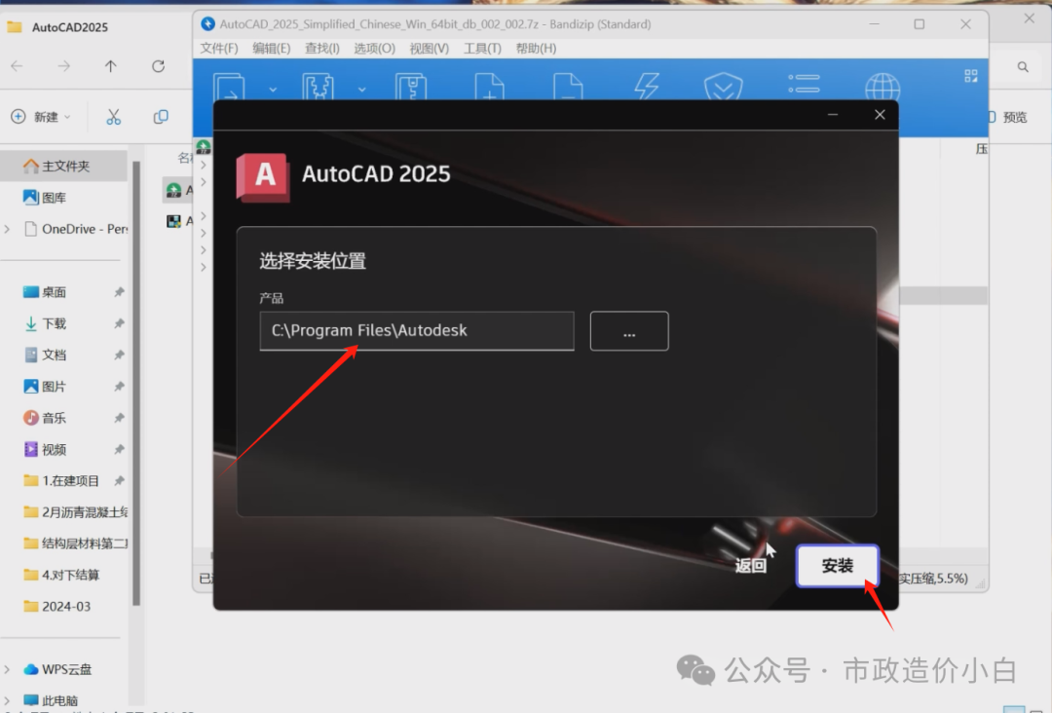Open 查找(I) menu in Bandizip
The image size is (1052, 713).
coord(322,49)
